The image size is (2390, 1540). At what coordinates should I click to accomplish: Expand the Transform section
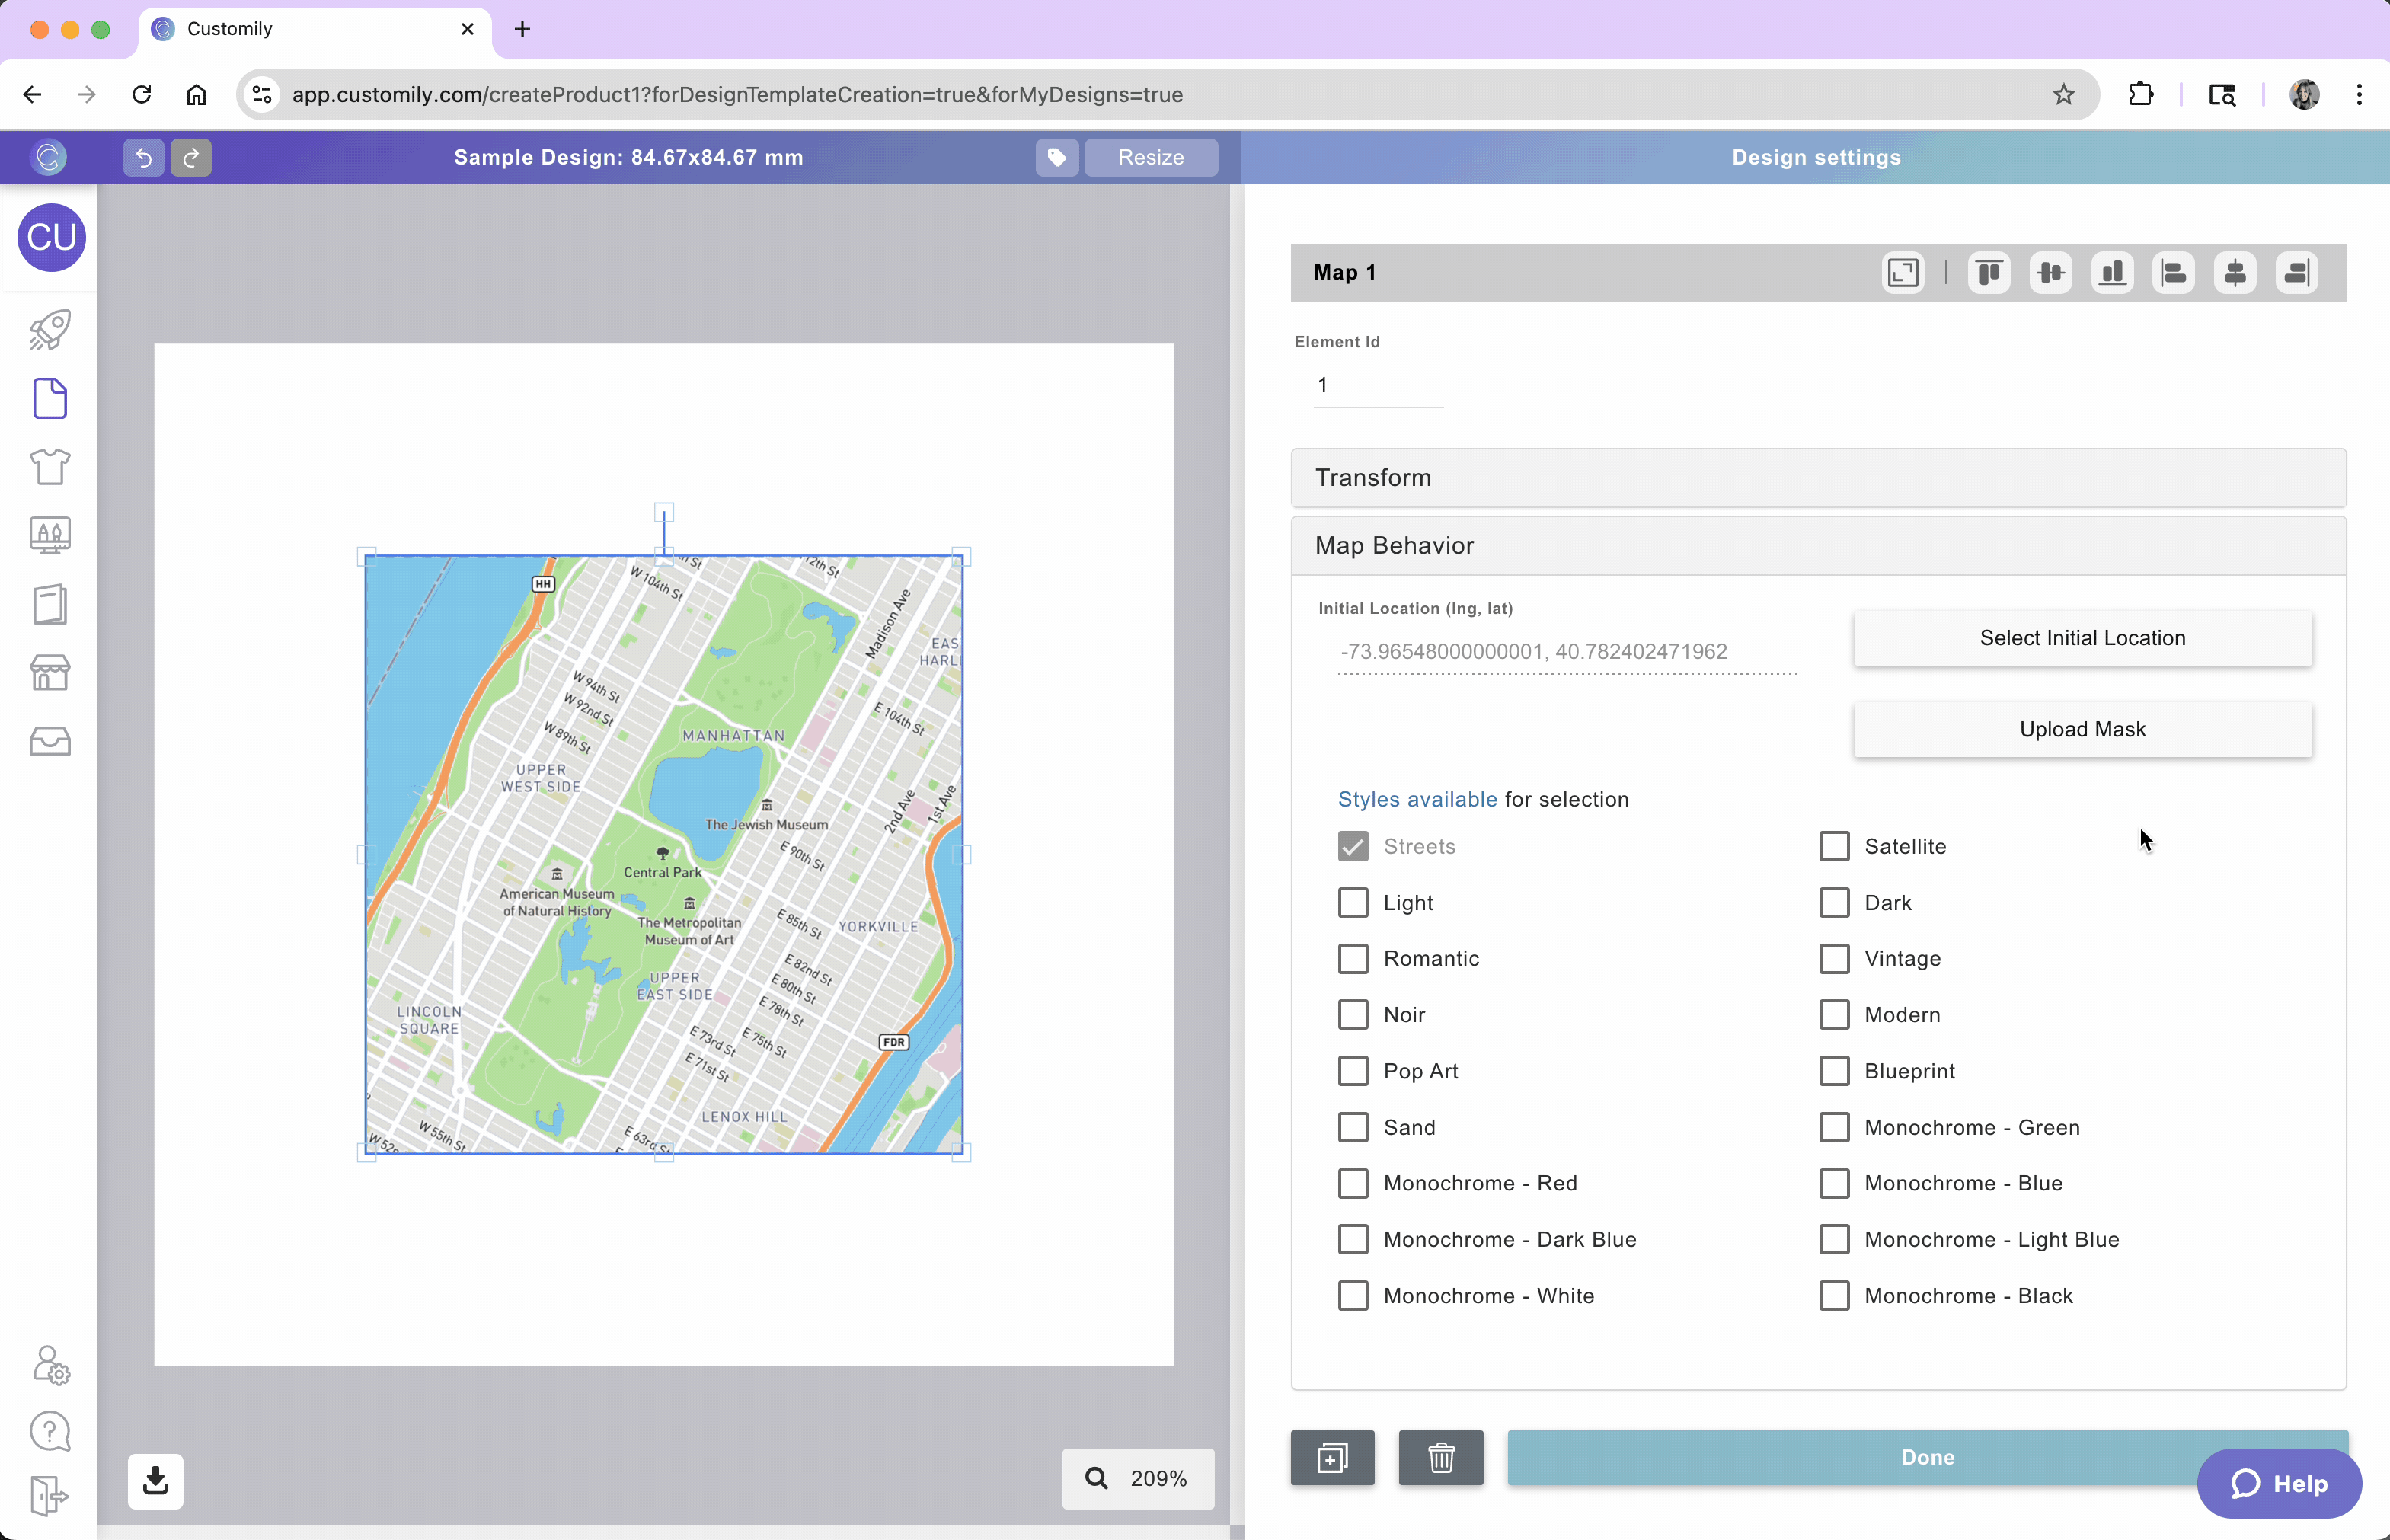(1817, 478)
